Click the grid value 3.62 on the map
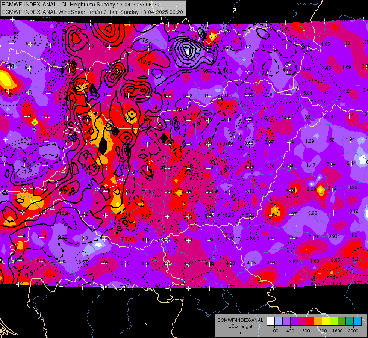The width and height of the screenshot is (368, 338). pos(294,261)
